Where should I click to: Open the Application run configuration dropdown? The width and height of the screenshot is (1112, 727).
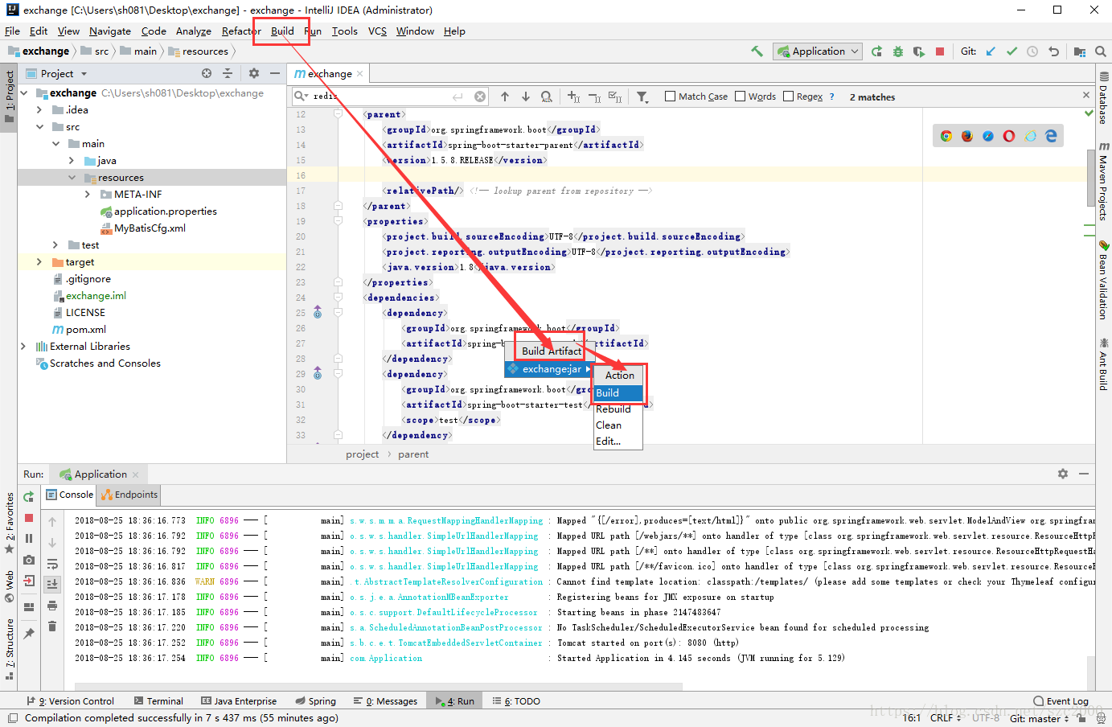(818, 51)
